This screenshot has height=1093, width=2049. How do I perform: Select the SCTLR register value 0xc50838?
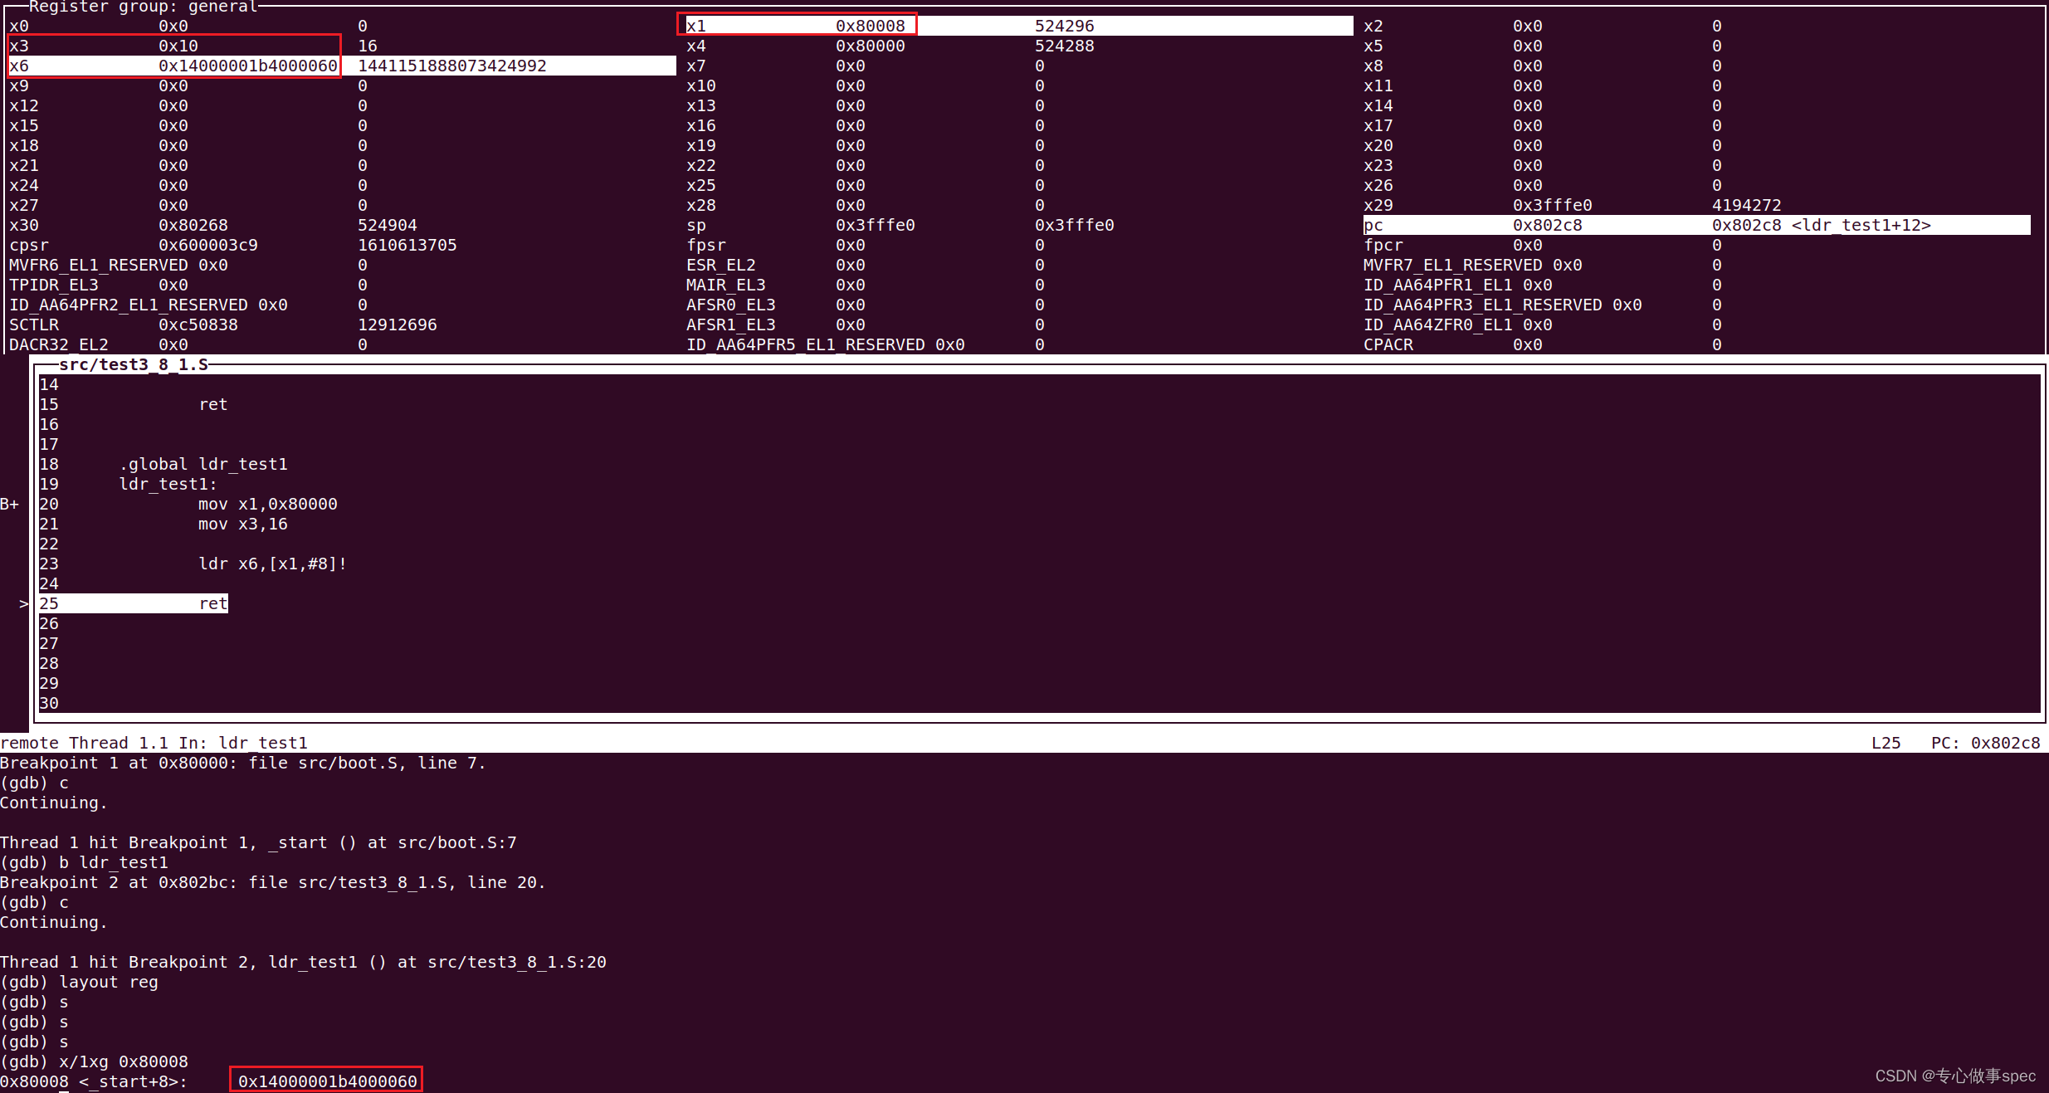tap(198, 324)
